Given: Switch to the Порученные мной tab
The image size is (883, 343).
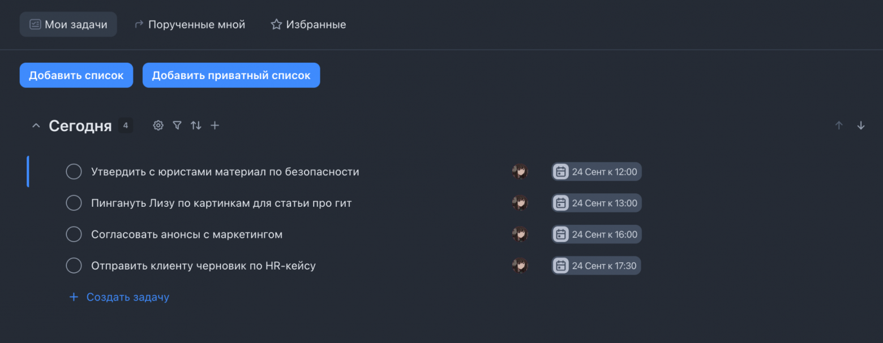Looking at the screenshot, I should click(190, 24).
